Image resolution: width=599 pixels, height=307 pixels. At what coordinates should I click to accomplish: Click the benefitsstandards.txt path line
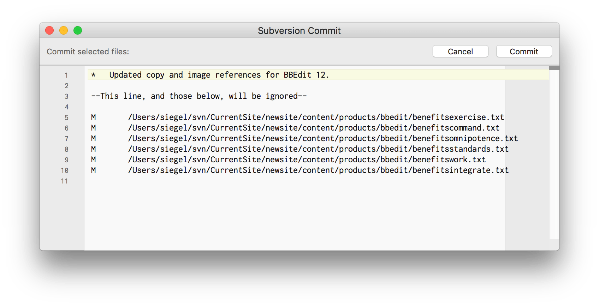tap(318, 149)
